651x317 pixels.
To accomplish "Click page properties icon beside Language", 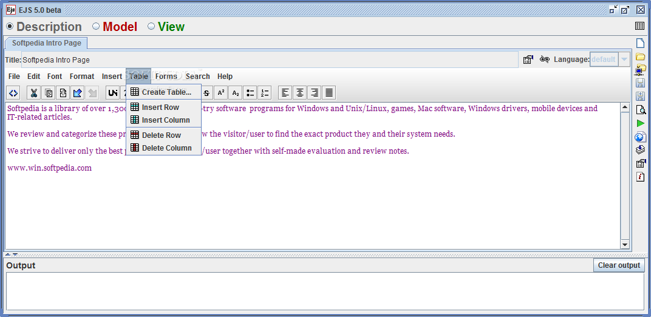I will point(528,60).
